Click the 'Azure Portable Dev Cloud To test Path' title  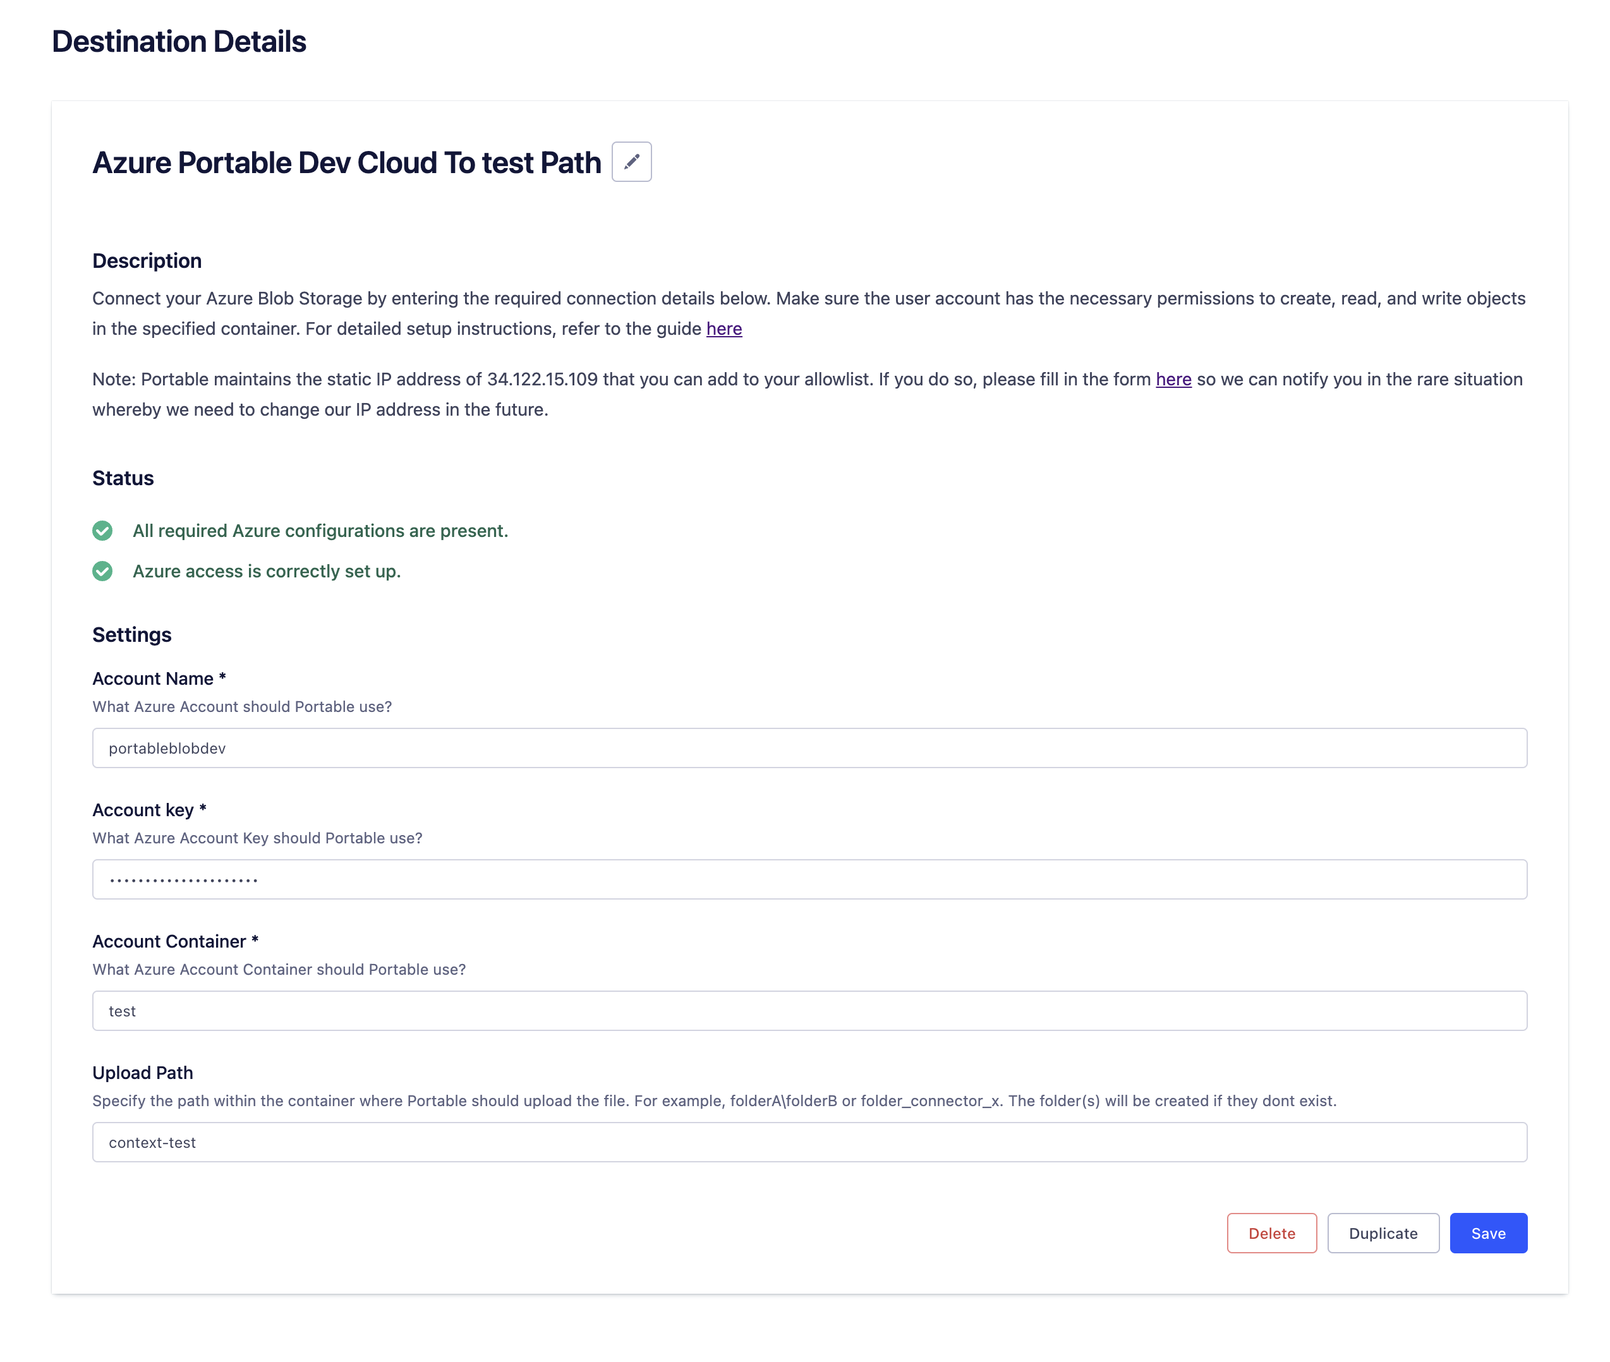click(x=346, y=162)
